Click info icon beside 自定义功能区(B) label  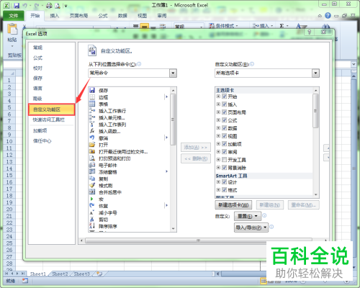[252, 64]
